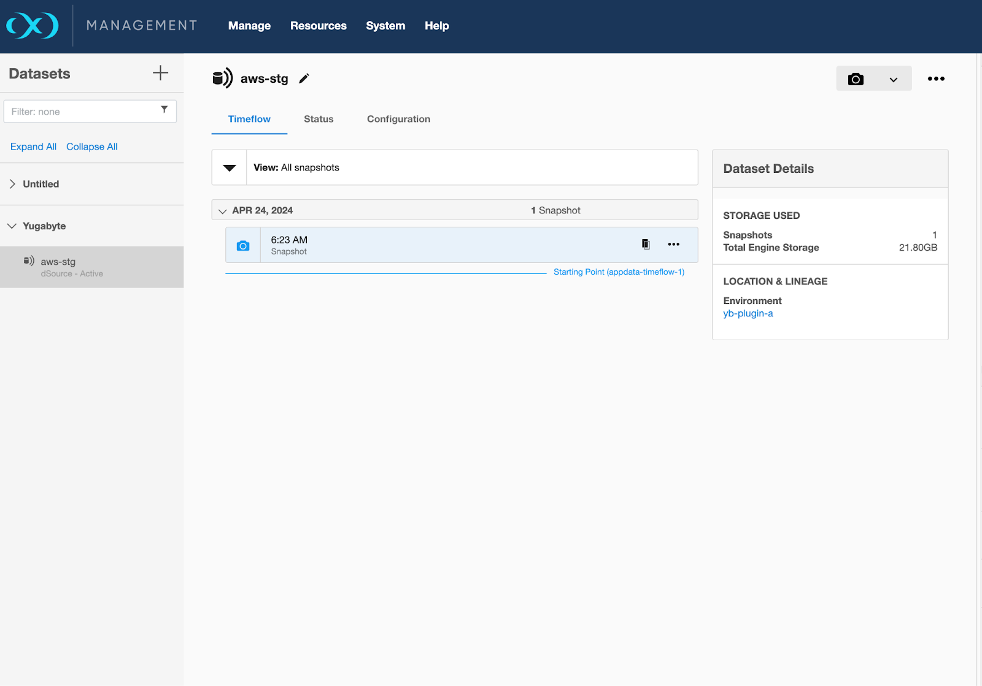Switch to the Status tab
982x686 pixels.
(x=319, y=119)
